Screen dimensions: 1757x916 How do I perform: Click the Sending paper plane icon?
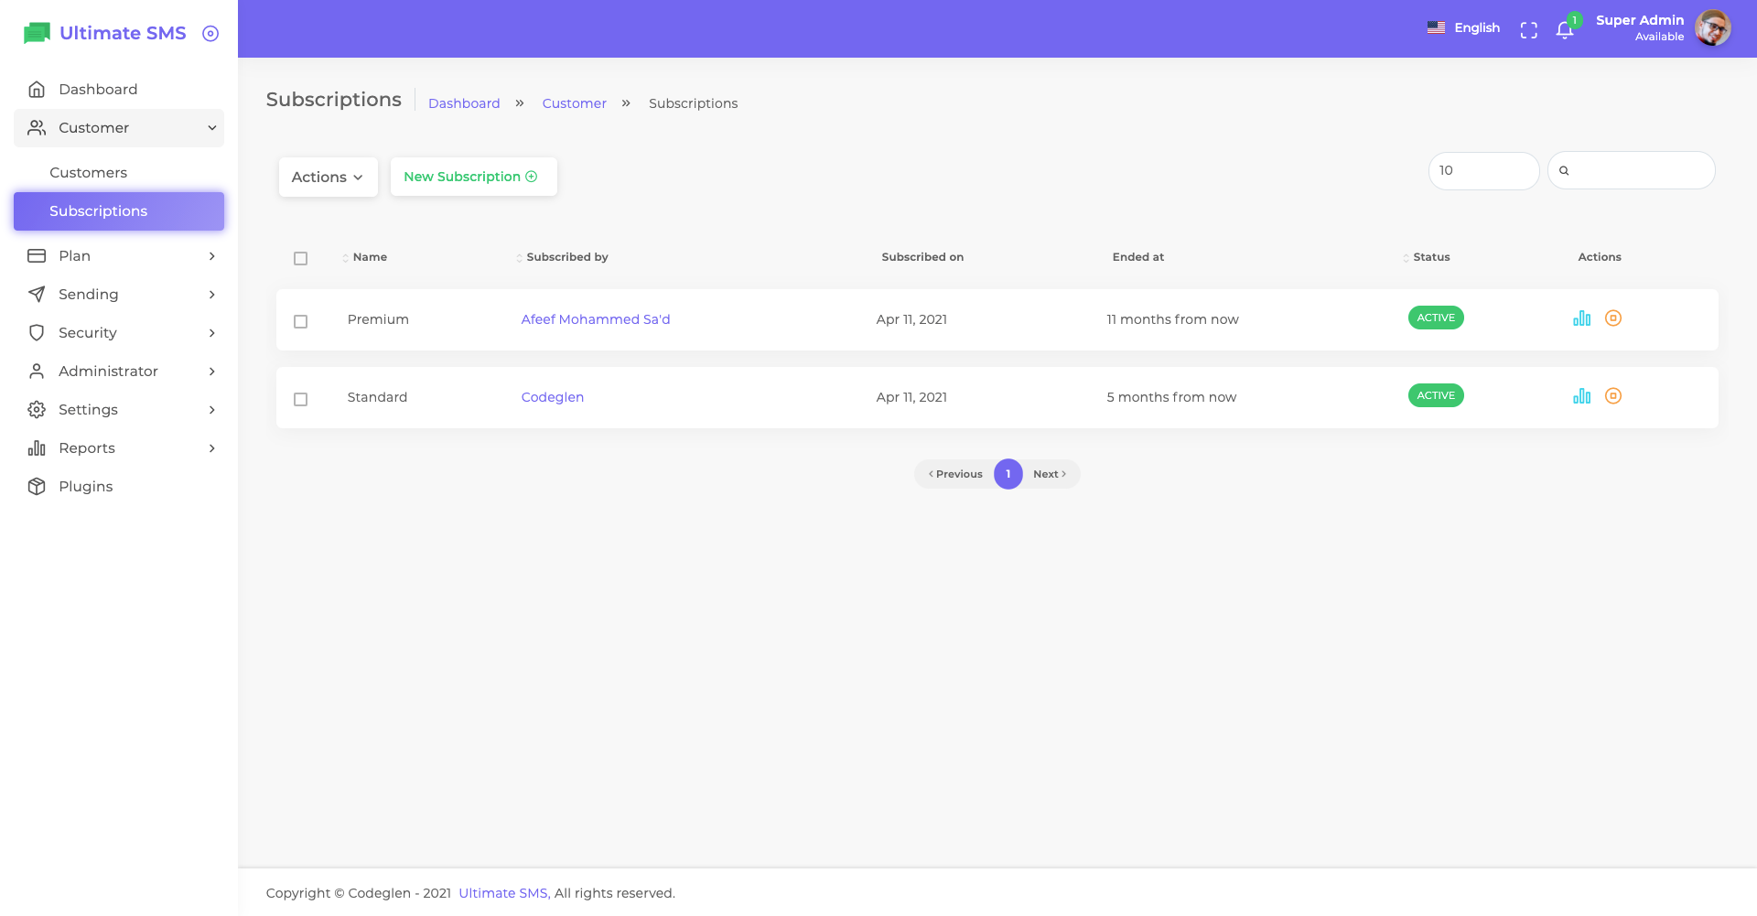tap(37, 295)
